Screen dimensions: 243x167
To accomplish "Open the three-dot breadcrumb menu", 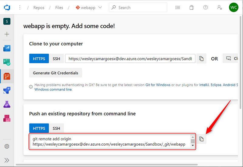I will (x=20, y=8).
